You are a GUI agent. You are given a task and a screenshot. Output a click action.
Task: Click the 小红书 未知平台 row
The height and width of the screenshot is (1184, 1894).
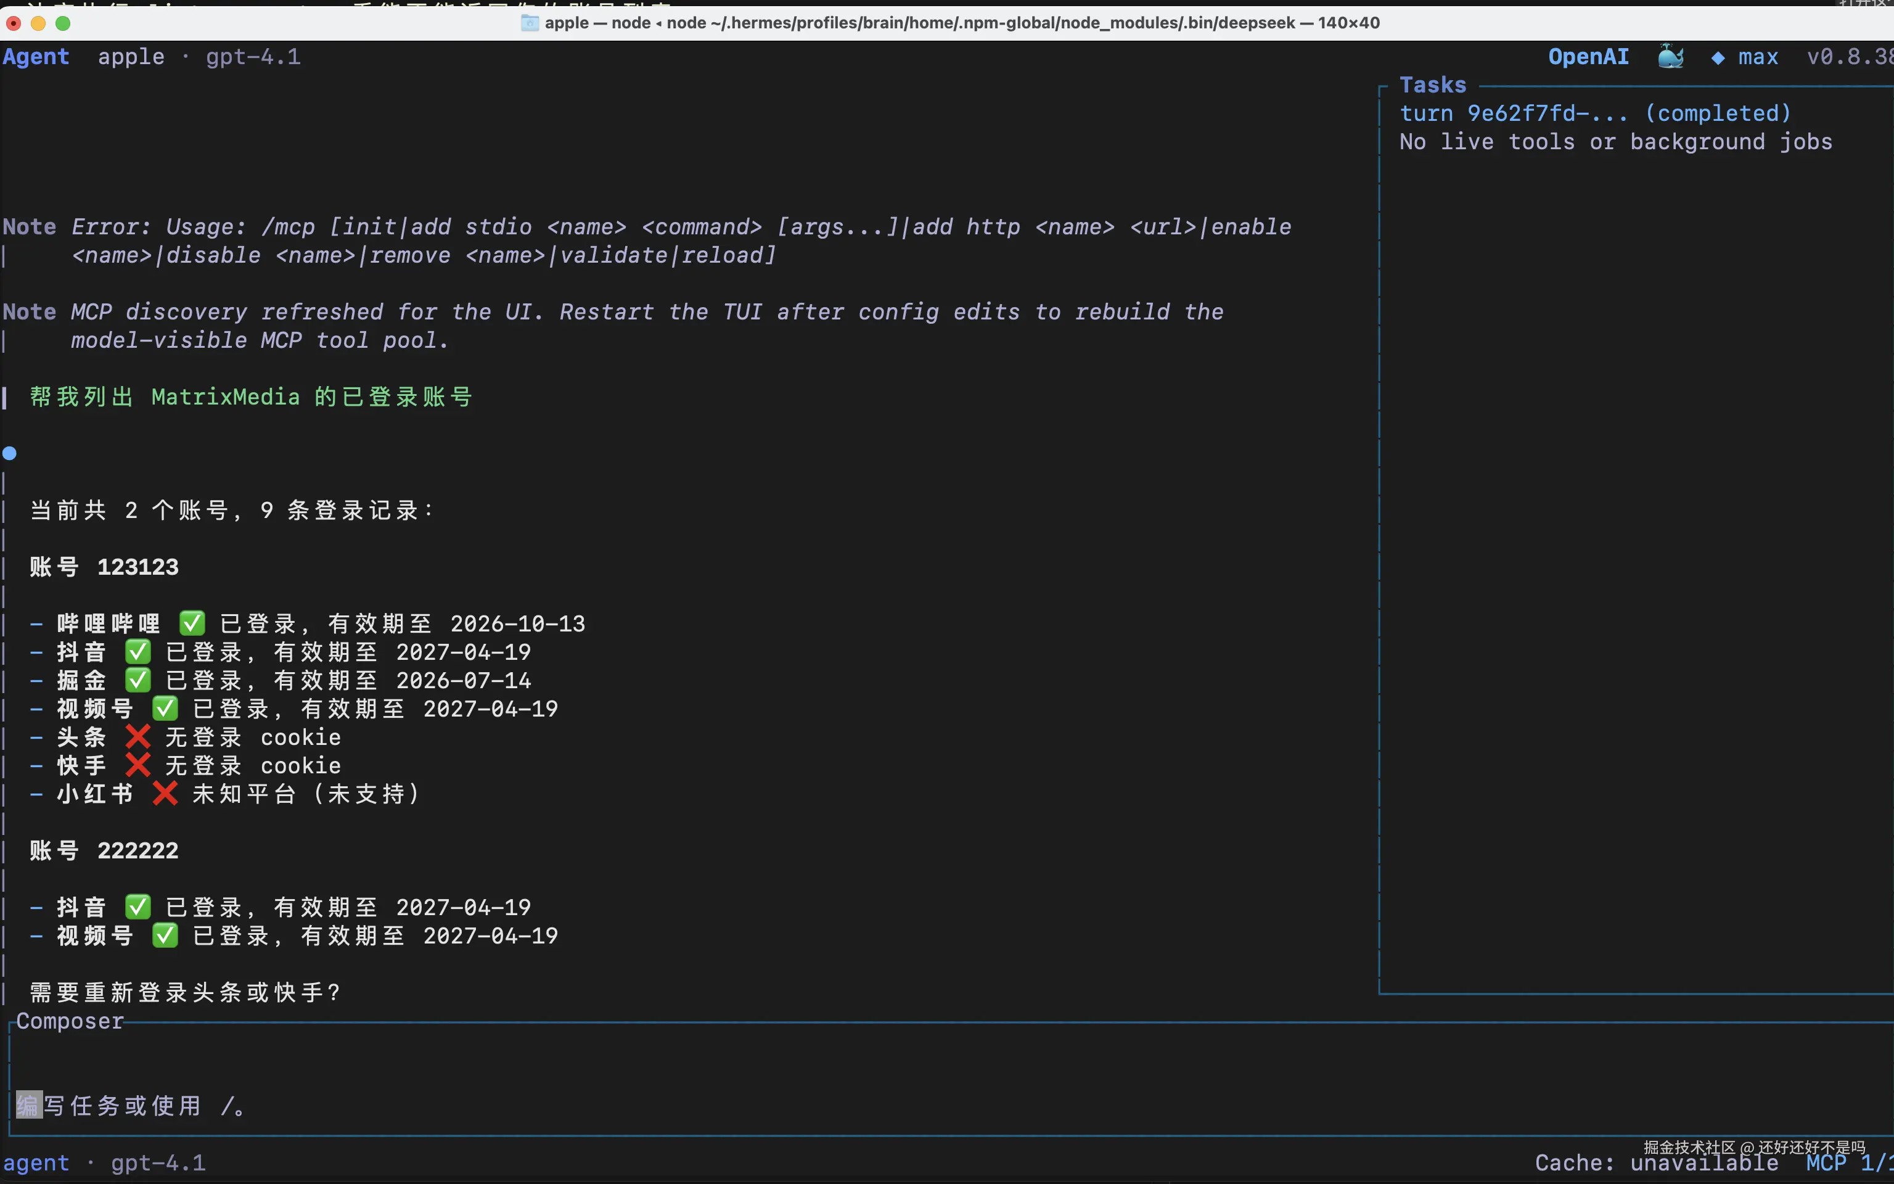tap(226, 793)
